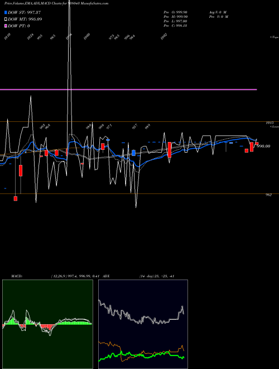279x369 pixels.
Task: Select the 'DOW ST: 997.37' legend text
Action: pos(25,12)
